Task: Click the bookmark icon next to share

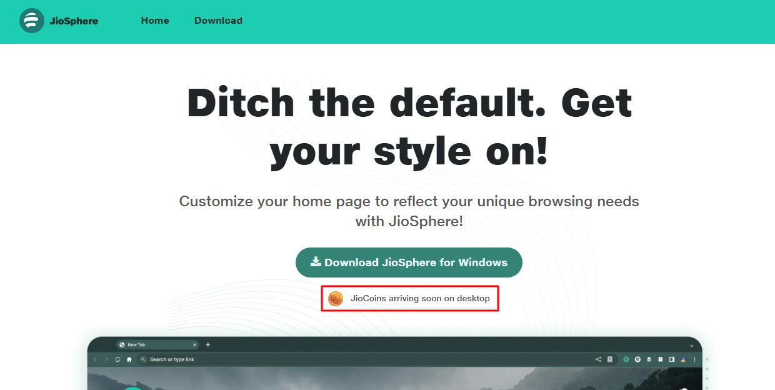Action: click(x=609, y=359)
